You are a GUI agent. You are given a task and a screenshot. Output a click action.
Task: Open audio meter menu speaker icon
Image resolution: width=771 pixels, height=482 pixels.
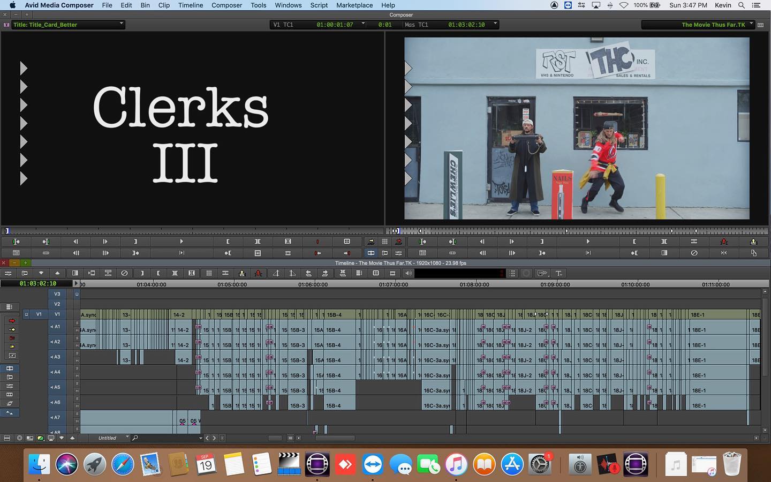(x=409, y=273)
